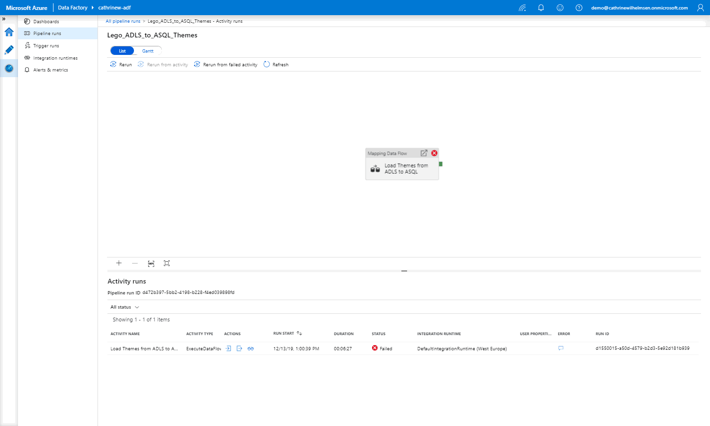710x426 pixels.
Task: Click the Monitor gauge icon
Action: [9, 68]
